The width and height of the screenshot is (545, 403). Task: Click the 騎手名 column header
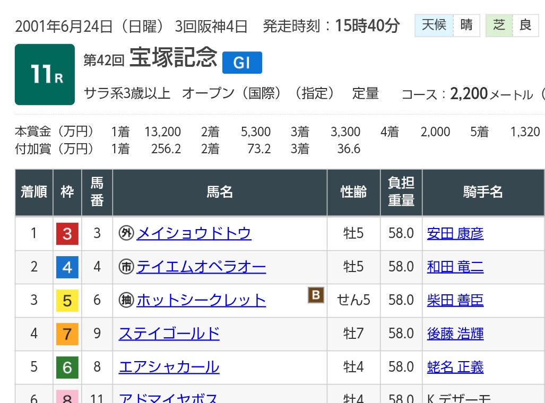[x=482, y=192]
